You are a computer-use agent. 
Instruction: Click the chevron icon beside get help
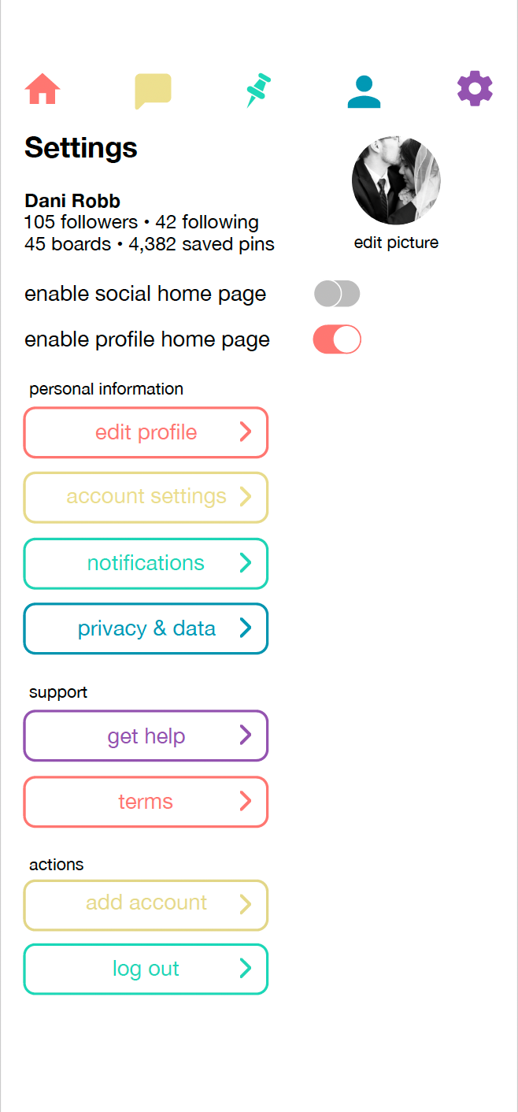coord(245,736)
